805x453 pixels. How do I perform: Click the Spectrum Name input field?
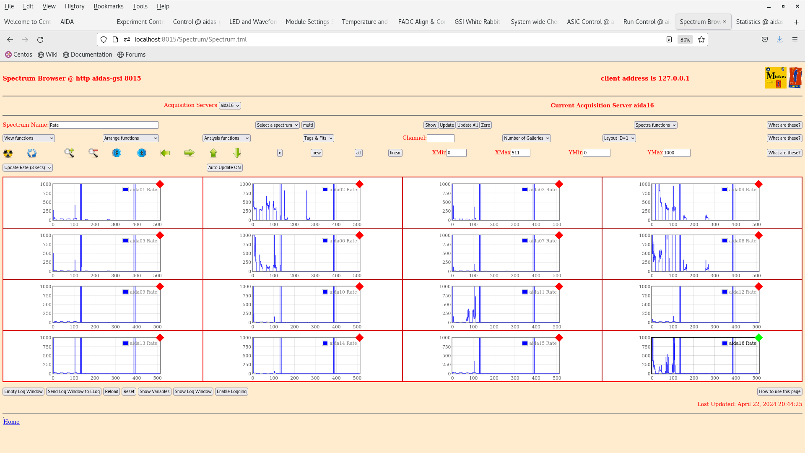pyautogui.click(x=104, y=125)
